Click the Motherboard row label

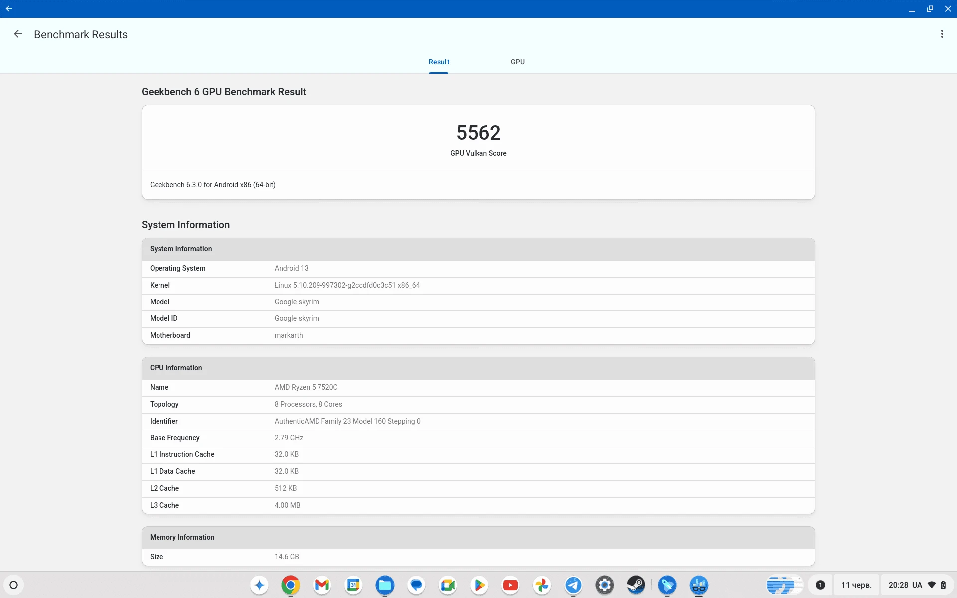pyautogui.click(x=170, y=335)
